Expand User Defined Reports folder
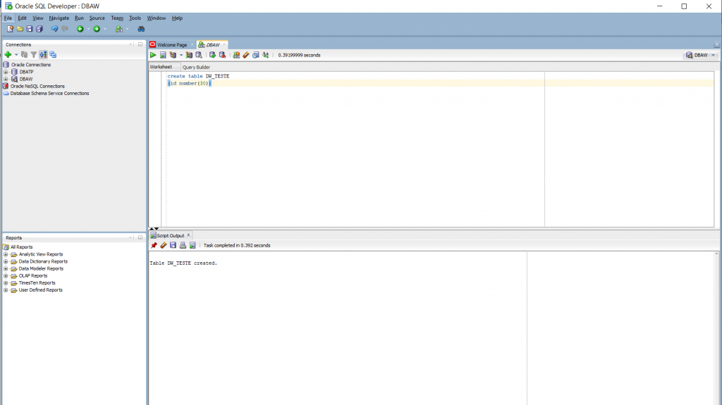This screenshot has width=722, height=405. coord(6,290)
